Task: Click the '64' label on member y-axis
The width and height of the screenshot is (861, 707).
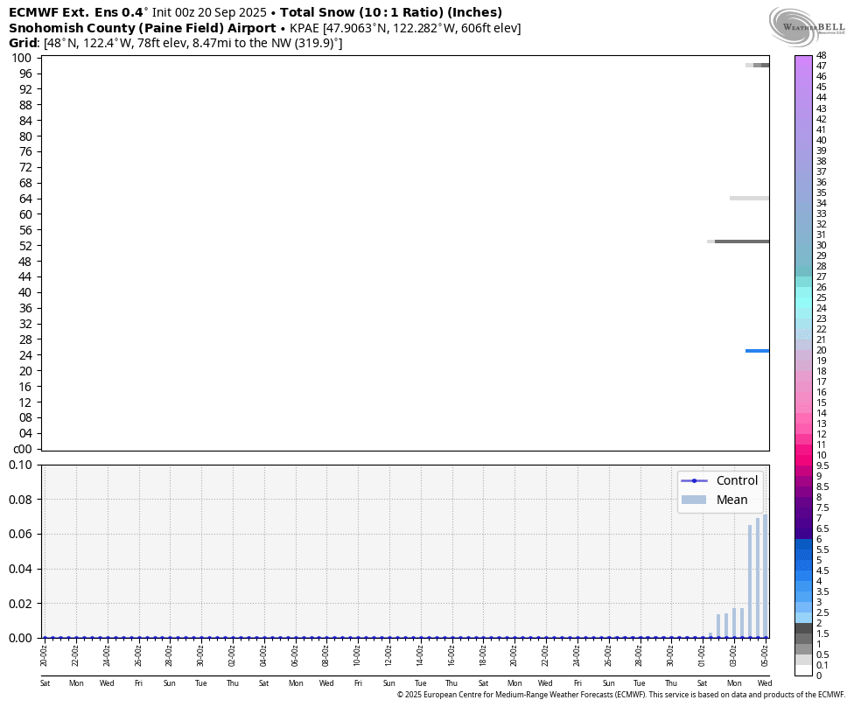Action: (25, 199)
